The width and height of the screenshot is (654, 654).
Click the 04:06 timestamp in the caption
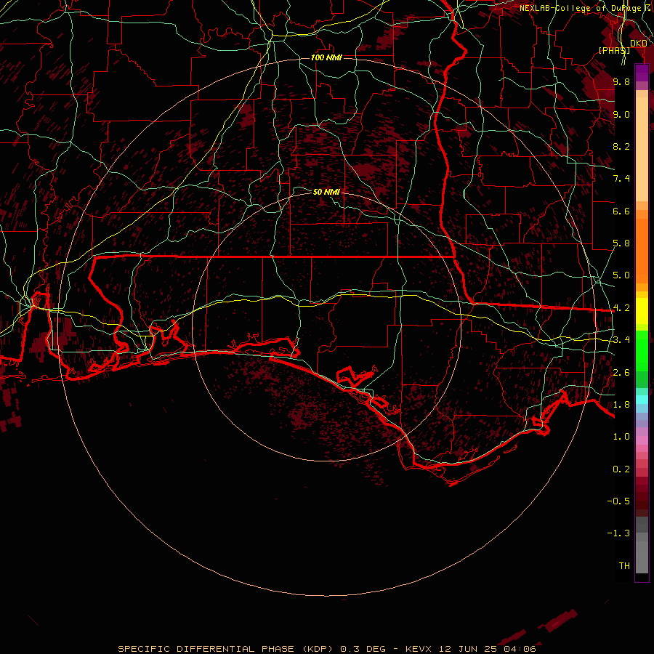point(519,649)
